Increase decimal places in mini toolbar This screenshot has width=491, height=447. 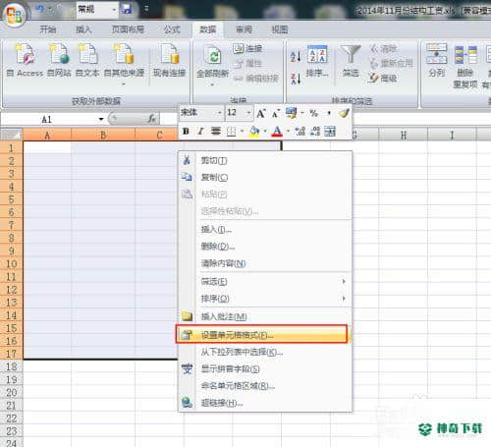(x=300, y=132)
